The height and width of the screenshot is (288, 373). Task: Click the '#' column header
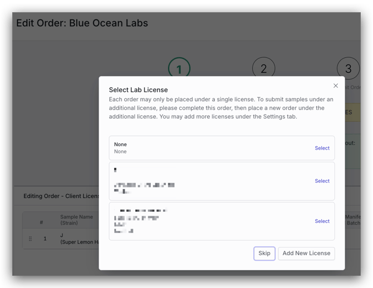[x=41, y=222]
